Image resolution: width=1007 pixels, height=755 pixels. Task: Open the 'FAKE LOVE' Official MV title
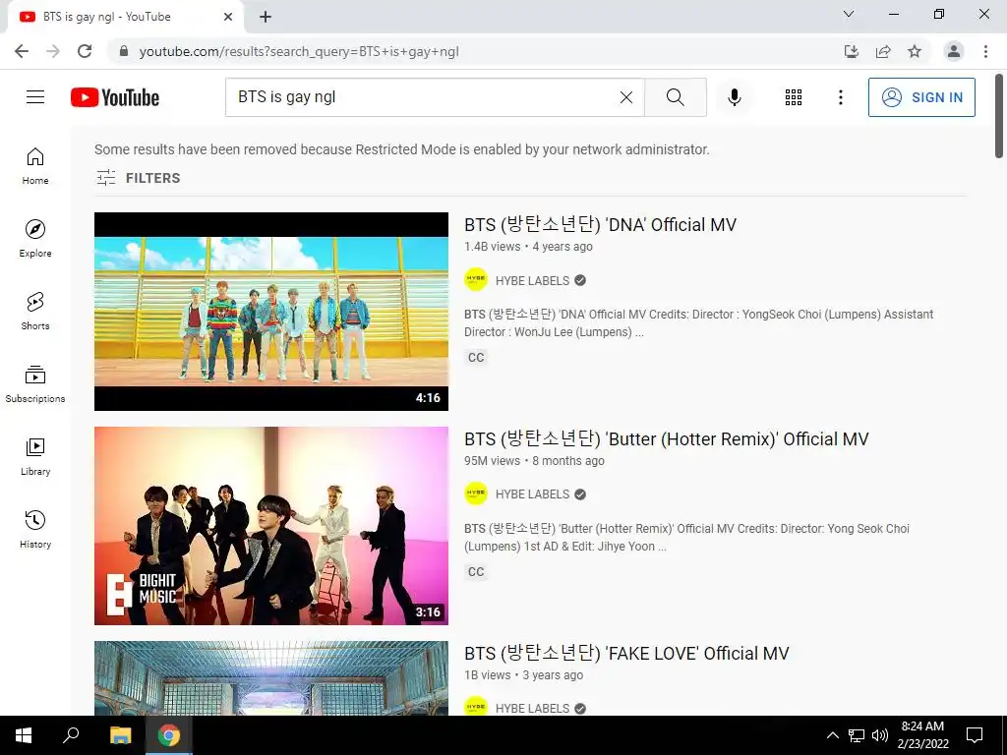pos(626,654)
